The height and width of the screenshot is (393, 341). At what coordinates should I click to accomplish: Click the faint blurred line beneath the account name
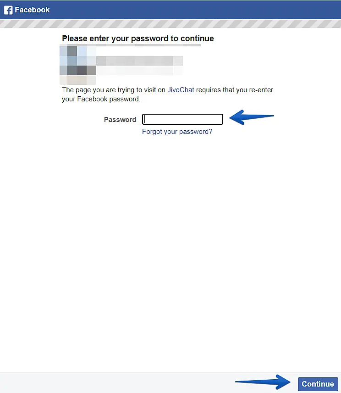pos(139,71)
